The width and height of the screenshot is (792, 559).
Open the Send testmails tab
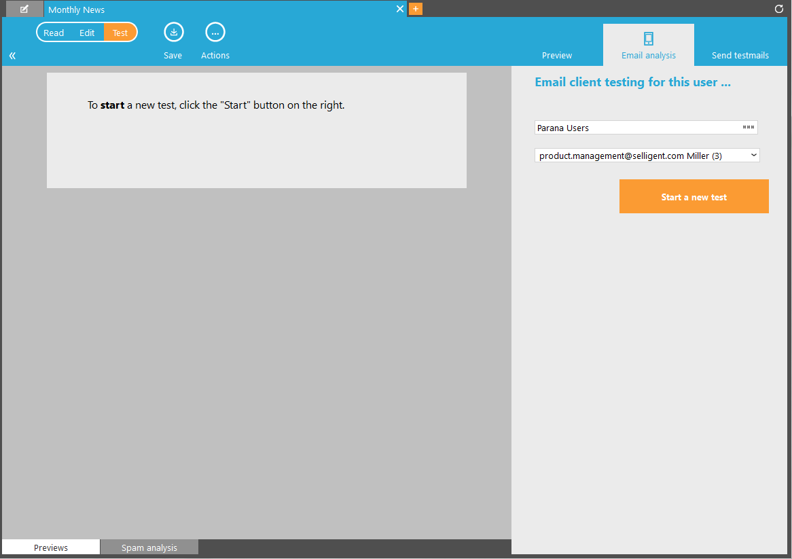coord(740,56)
